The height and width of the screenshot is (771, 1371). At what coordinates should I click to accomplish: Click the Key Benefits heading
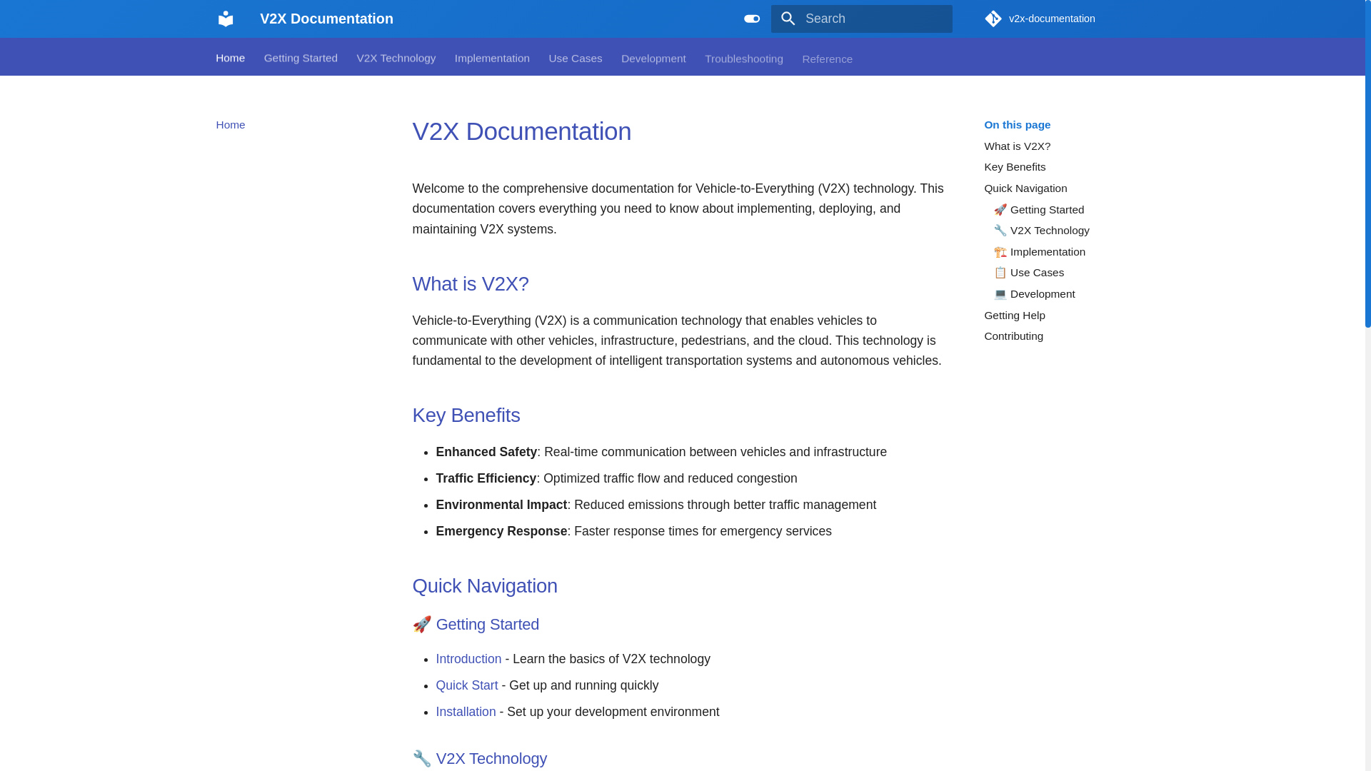coord(466,415)
